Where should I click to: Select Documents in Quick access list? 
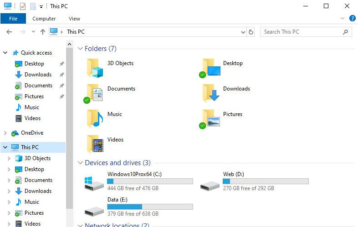pos(38,86)
